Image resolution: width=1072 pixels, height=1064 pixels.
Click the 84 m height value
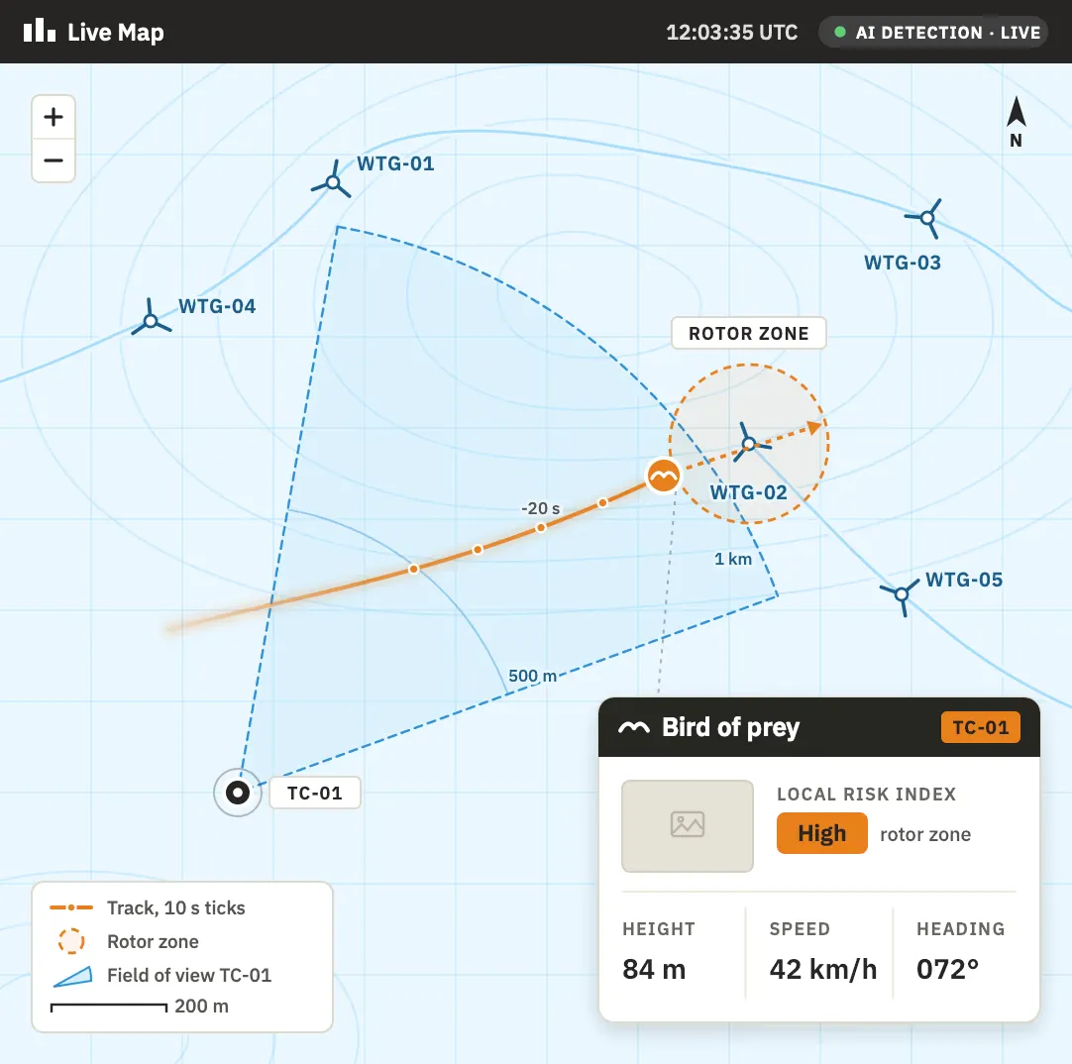pos(654,969)
